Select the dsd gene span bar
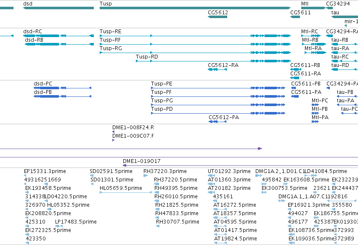This screenshot has width=358, height=245. tap(58, 8)
